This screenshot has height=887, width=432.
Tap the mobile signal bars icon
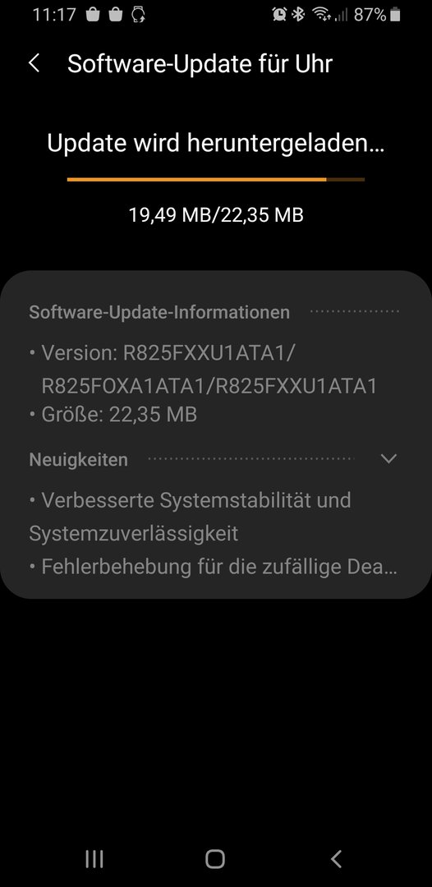coord(341,16)
